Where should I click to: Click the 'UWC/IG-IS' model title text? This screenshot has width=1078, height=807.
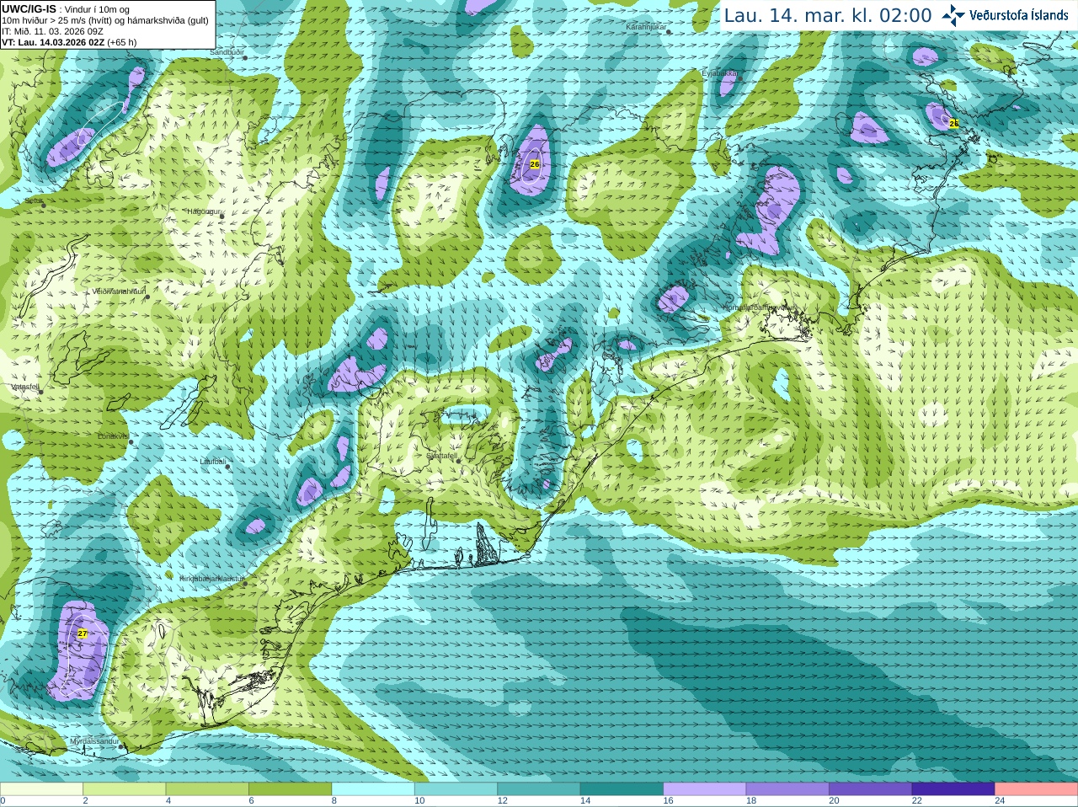(x=29, y=8)
